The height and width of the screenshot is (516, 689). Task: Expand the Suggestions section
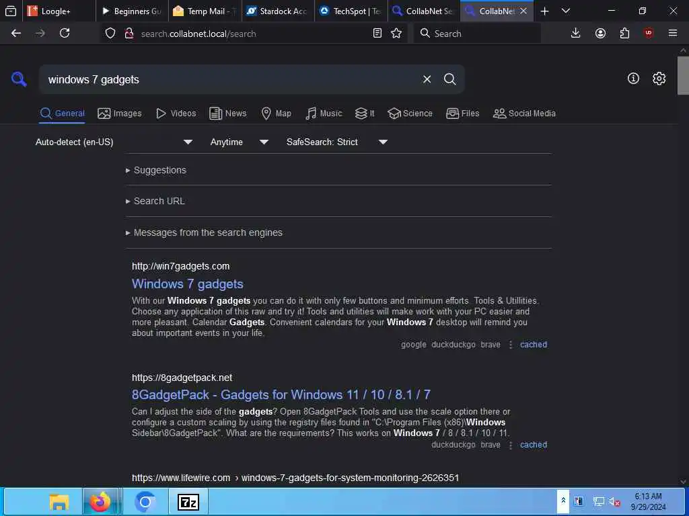click(156, 170)
